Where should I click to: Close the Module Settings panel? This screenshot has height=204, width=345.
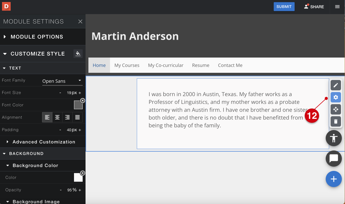pos(80,21)
